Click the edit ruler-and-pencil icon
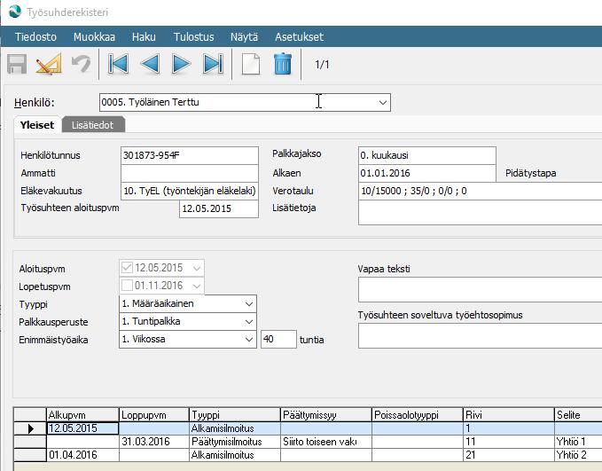 tap(49, 64)
